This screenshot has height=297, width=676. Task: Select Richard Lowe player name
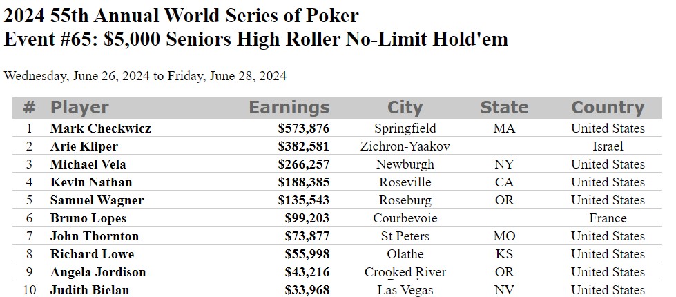(x=92, y=254)
